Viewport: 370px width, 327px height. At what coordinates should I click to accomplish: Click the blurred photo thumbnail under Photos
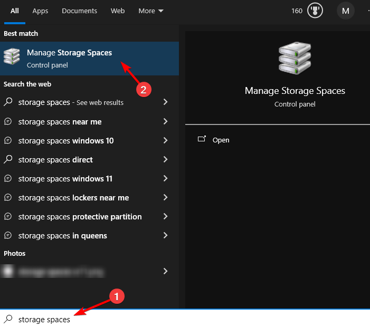[x=7, y=271]
